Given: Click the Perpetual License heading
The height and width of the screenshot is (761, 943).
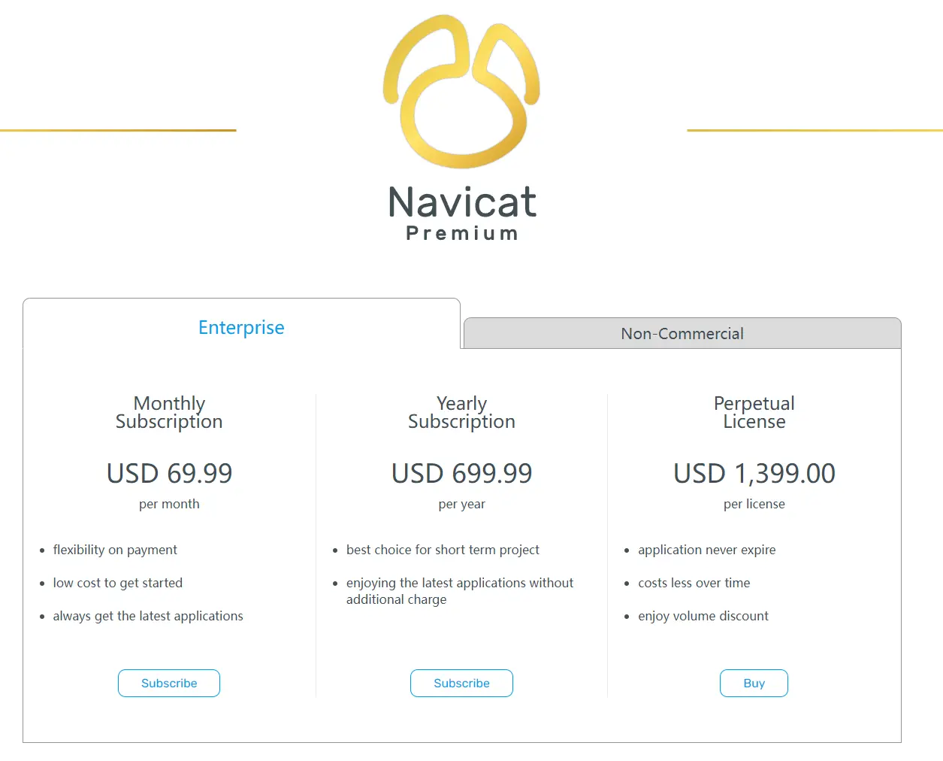Looking at the screenshot, I should click(x=754, y=412).
